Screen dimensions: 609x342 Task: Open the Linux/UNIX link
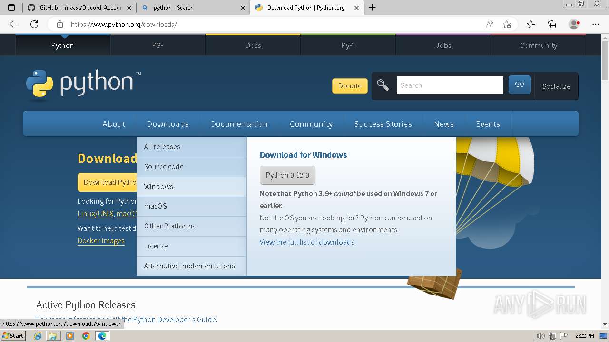[95, 214]
